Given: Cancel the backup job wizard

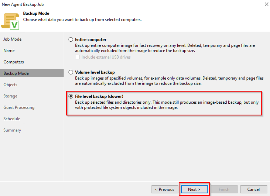Looking at the screenshot, I should pos(253,189).
